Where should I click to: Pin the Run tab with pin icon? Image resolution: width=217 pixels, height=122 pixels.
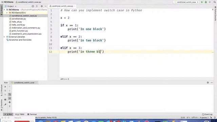pyautogui.click(x=5, y=105)
